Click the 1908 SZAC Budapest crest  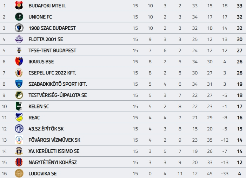19,28
